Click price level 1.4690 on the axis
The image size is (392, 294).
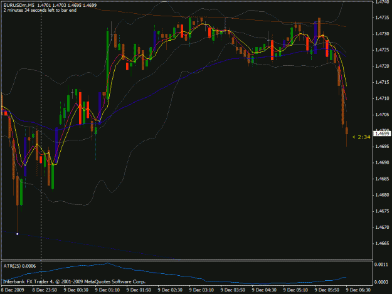pos(382,162)
